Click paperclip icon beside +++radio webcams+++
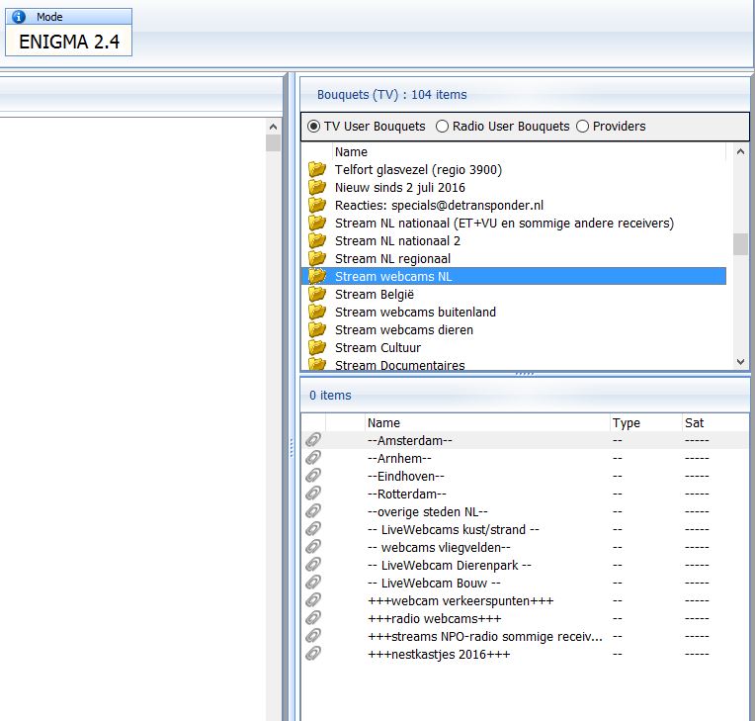The width and height of the screenshot is (755, 721). [x=313, y=618]
